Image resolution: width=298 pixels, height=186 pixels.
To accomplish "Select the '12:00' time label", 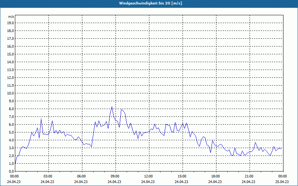I will click(x=149, y=176).
